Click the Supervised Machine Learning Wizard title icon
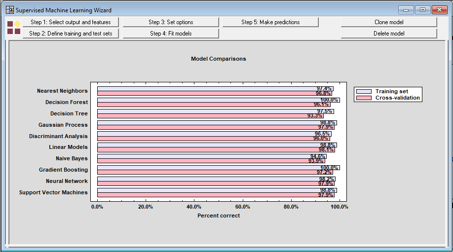Screen dimensions: 453x252 coord(9,10)
